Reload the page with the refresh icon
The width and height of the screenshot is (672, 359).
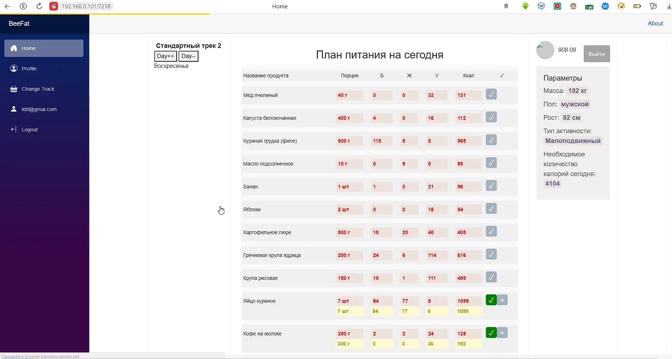(x=39, y=6)
